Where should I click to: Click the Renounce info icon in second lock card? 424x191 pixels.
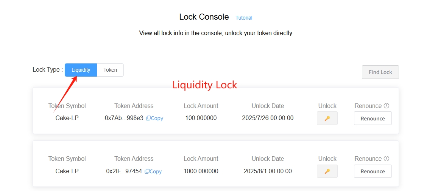click(387, 159)
